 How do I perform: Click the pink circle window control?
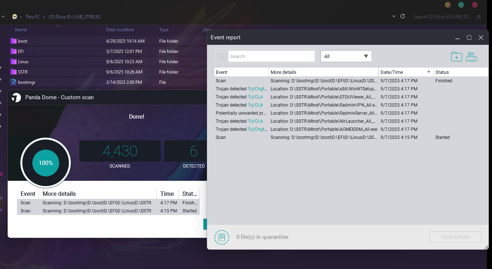point(475,5)
